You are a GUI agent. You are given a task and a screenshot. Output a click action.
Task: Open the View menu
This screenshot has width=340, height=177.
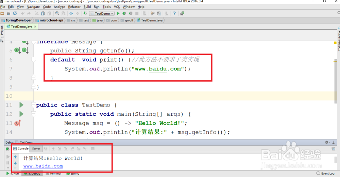(x=20, y=7)
